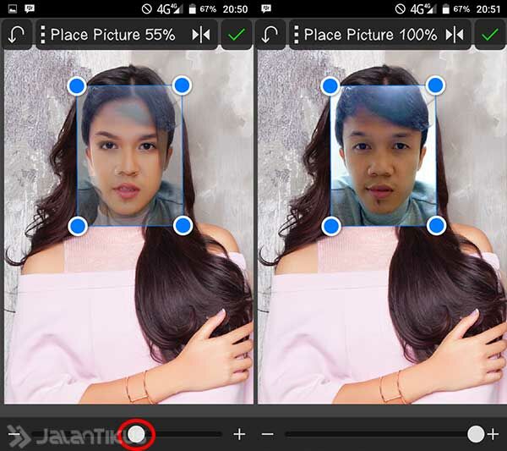
Task: Tap the placed face picture in right screen
Action: tap(384, 156)
